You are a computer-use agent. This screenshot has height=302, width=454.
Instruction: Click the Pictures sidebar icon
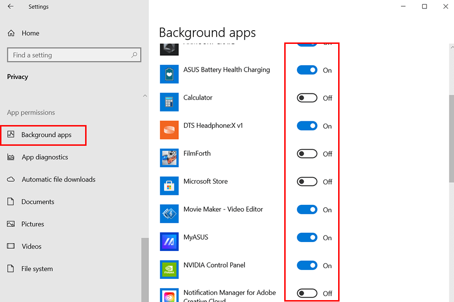click(x=11, y=224)
